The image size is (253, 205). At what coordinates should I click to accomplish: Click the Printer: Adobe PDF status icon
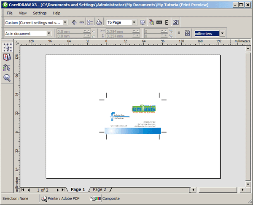pyautogui.click(x=44, y=199)
